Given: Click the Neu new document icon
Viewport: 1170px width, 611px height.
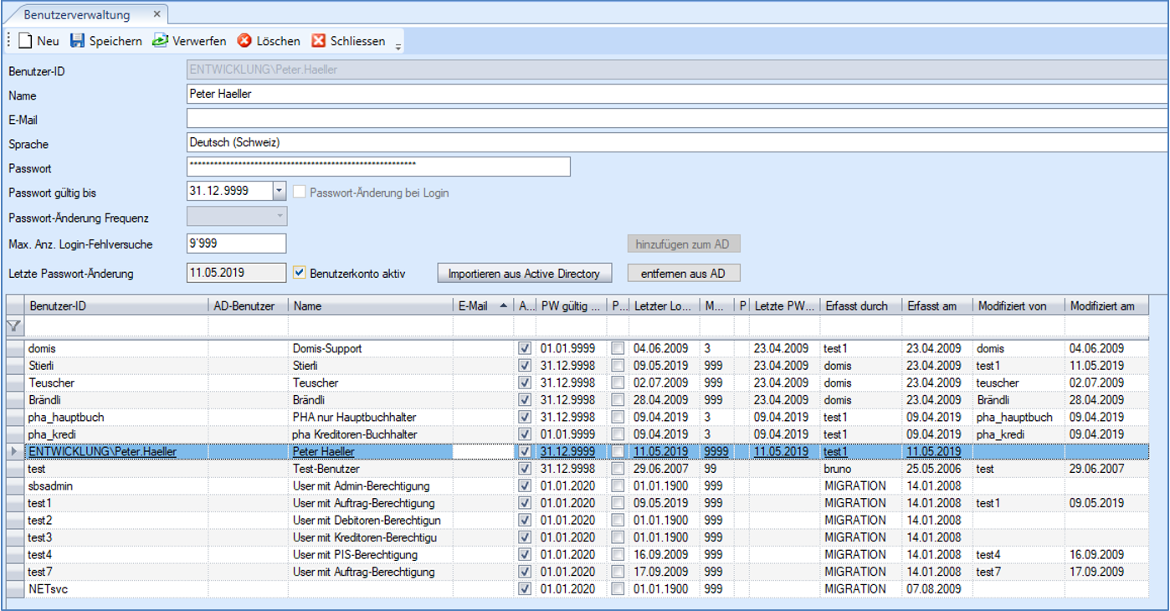Looking at the screenshot, I should tap(25, 41).
